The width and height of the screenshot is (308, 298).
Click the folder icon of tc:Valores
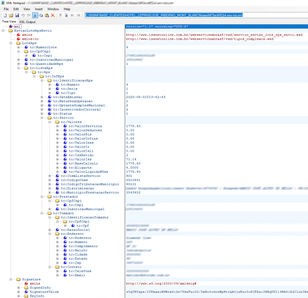click(x=57, y=122)
